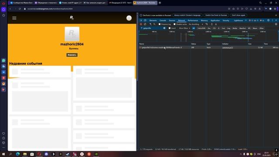The image size is (279, 157).
Task: Filter requests by CSS type
Action: coord(214,28)
